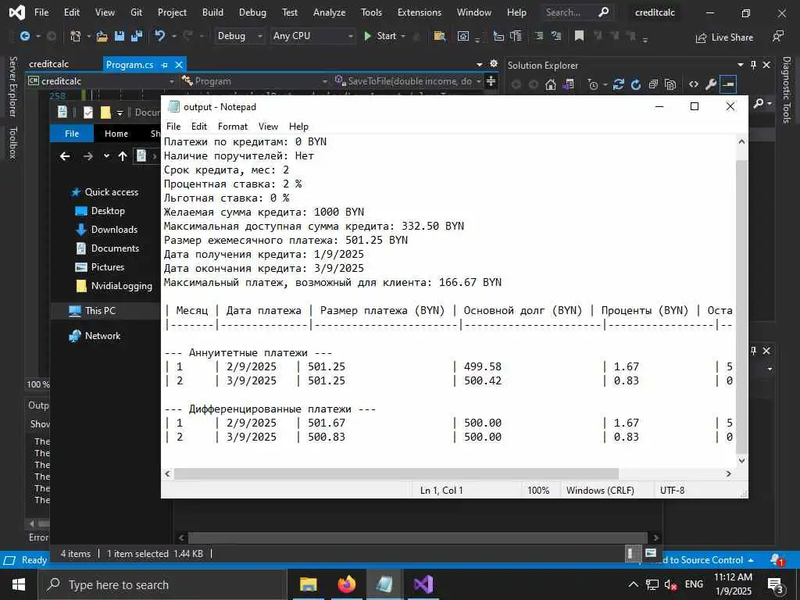Open the Notepad View menu
Screen dimensions: 800x600
[x=268, y=127]
